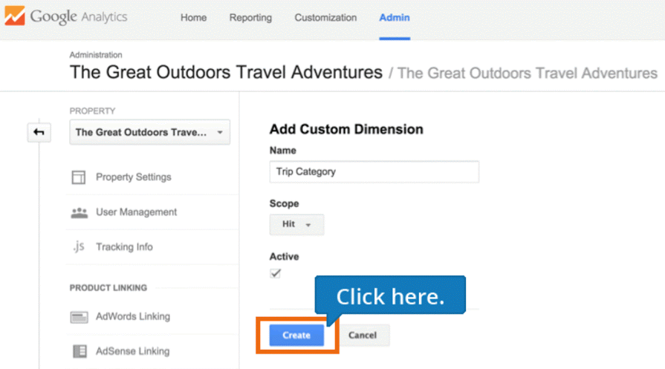Click the Administration label
665x369 pixels.
[96, 55]
